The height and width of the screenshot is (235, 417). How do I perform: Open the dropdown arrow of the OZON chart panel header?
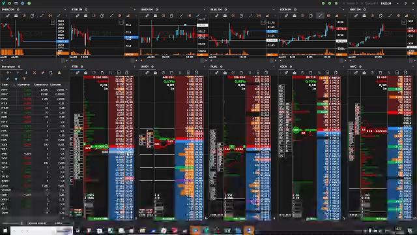(x=344, y=9)
